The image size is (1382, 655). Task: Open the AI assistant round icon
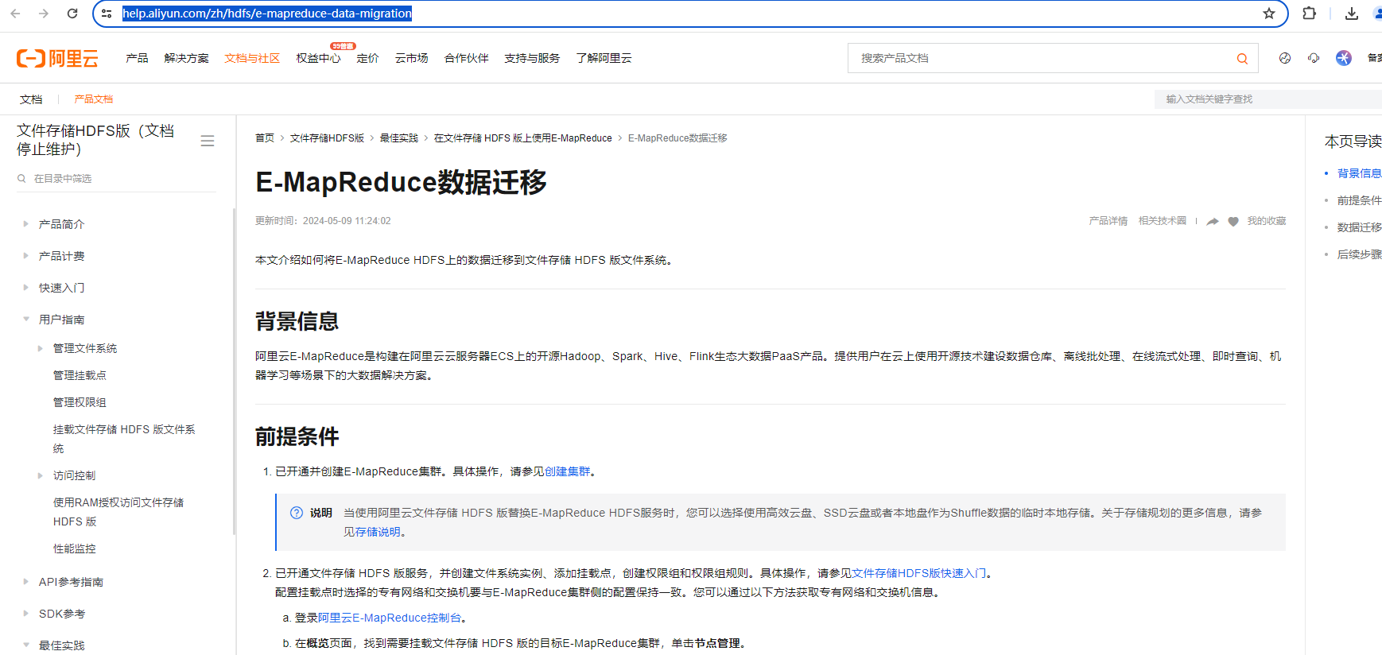pyautogui.click(x=1344, y=58)
